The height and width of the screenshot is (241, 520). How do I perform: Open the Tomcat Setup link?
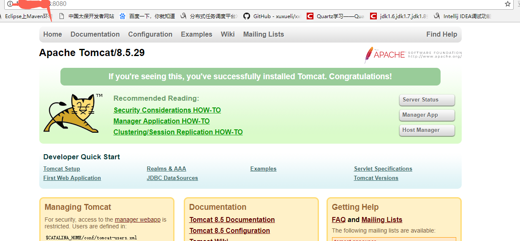pos(62,169)
